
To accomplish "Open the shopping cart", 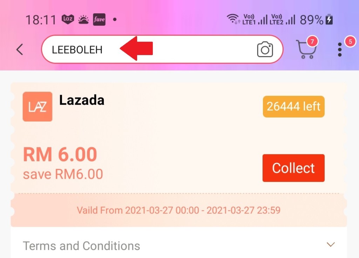I will click(306, 49).
